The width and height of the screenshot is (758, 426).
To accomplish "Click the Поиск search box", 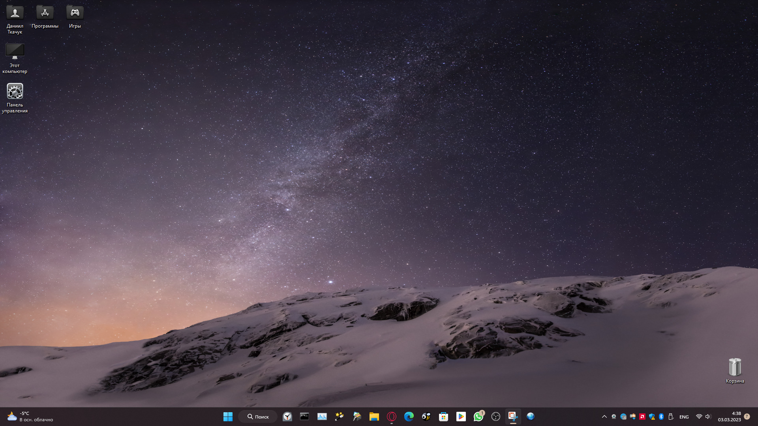I will coord(258,417).
